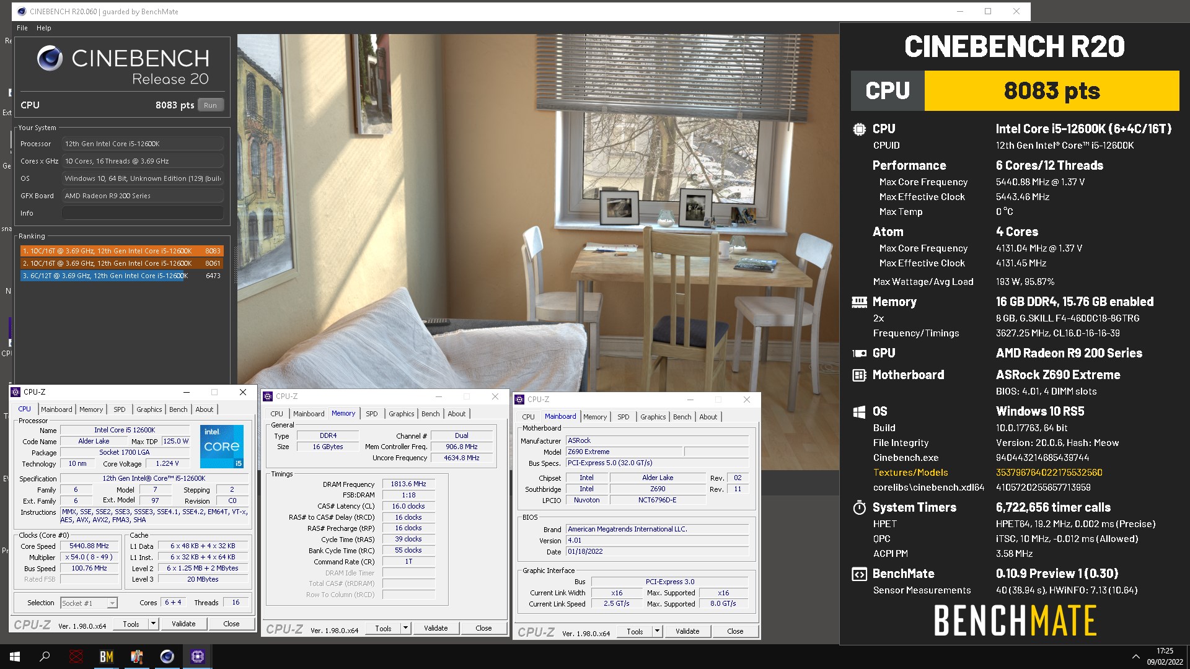Open SPD tab in first CPU-Z window
The width and height of the screenshot is (1190, 669).
click(x=120, y=409)
